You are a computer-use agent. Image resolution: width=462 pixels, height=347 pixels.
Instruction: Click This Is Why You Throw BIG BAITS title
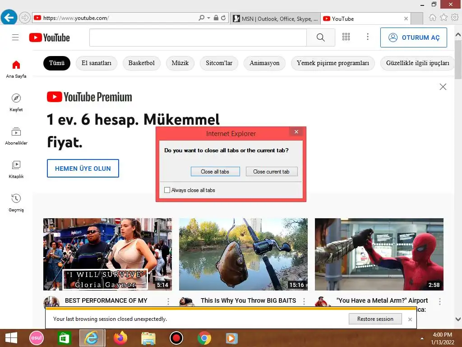click(249, 300)
